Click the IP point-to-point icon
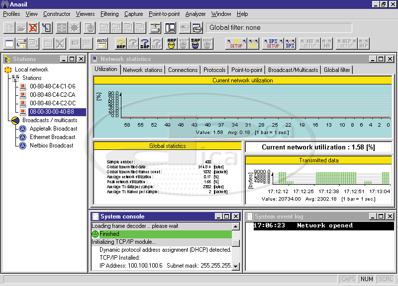The width and height of the screenshot is (398, 286). pyautogui.click(x=253, y=44)
